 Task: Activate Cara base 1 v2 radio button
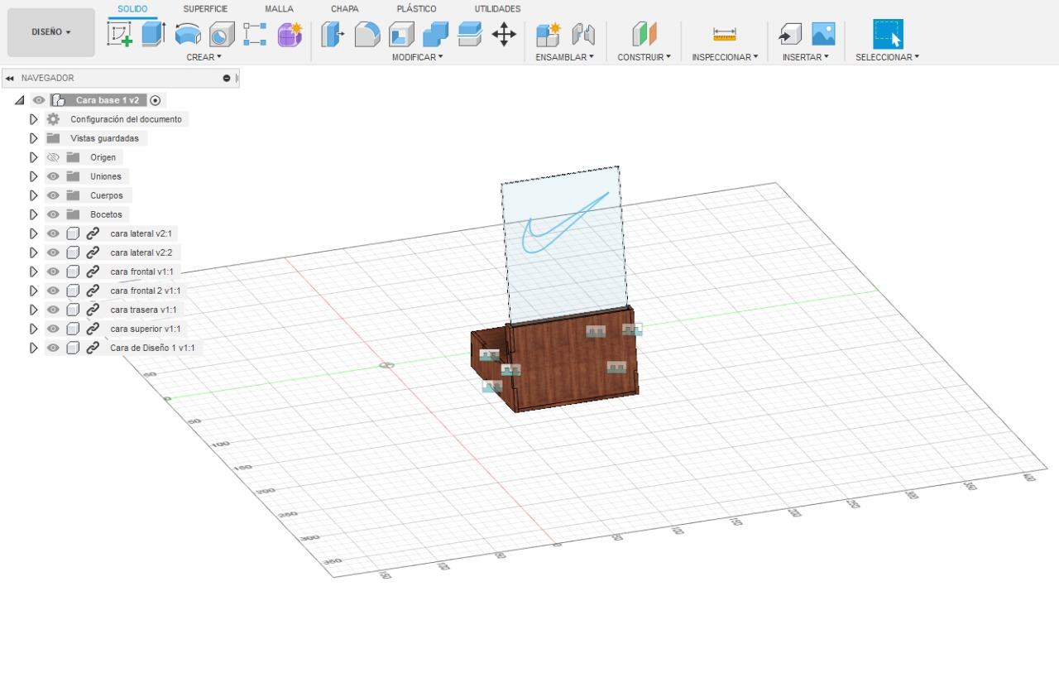[155, 100]
